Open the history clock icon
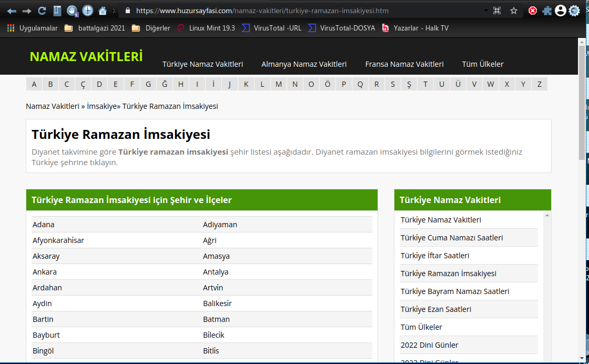 [x=87, y=11]
